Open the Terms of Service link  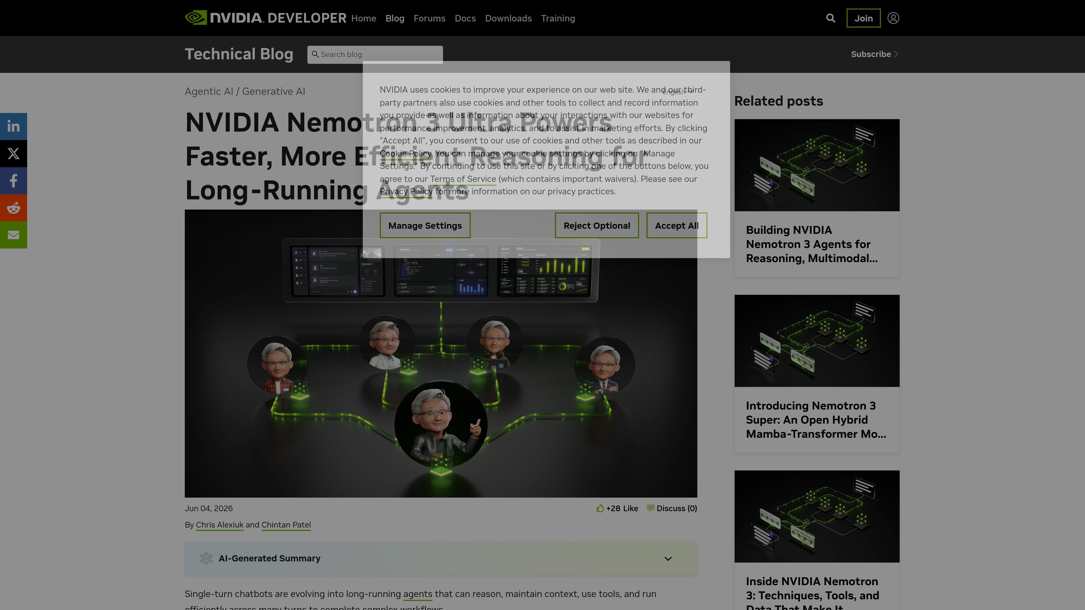pos(463,178)
